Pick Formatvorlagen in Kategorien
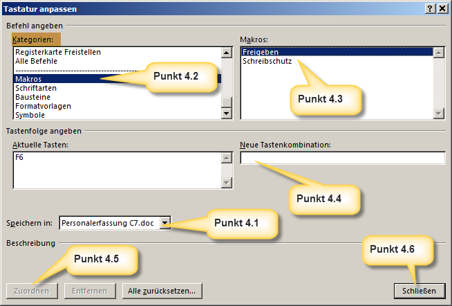The width and height of the screenshot is (452, 306). (43, 107)
